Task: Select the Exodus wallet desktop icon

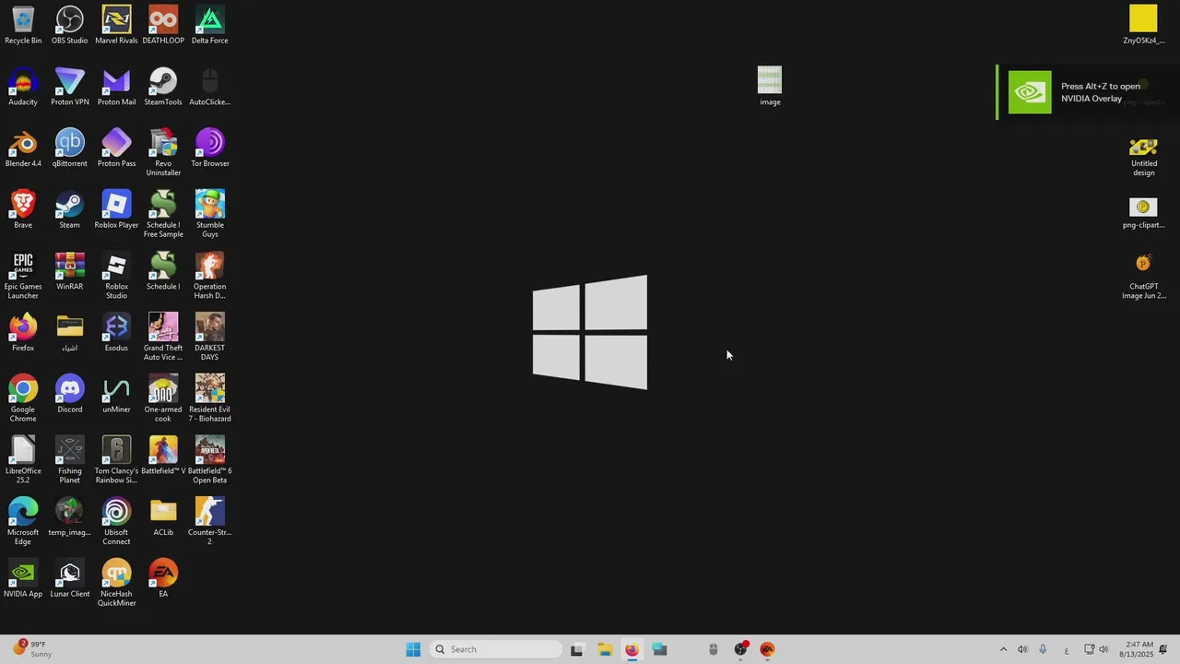Action: pyautogui.click(x=116, y=333)
